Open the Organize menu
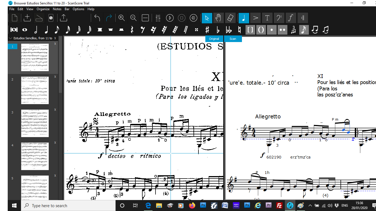Viewport: 376px width, 211px height. coord(43,9)
